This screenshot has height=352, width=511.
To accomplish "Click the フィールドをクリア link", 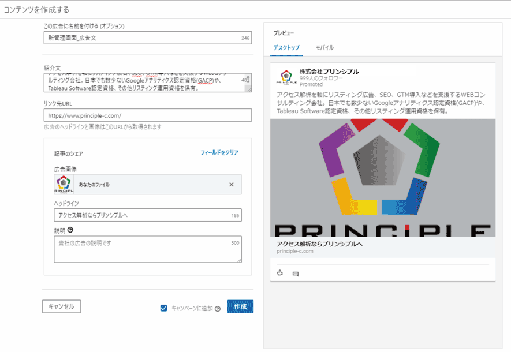I will pos(219,153).
